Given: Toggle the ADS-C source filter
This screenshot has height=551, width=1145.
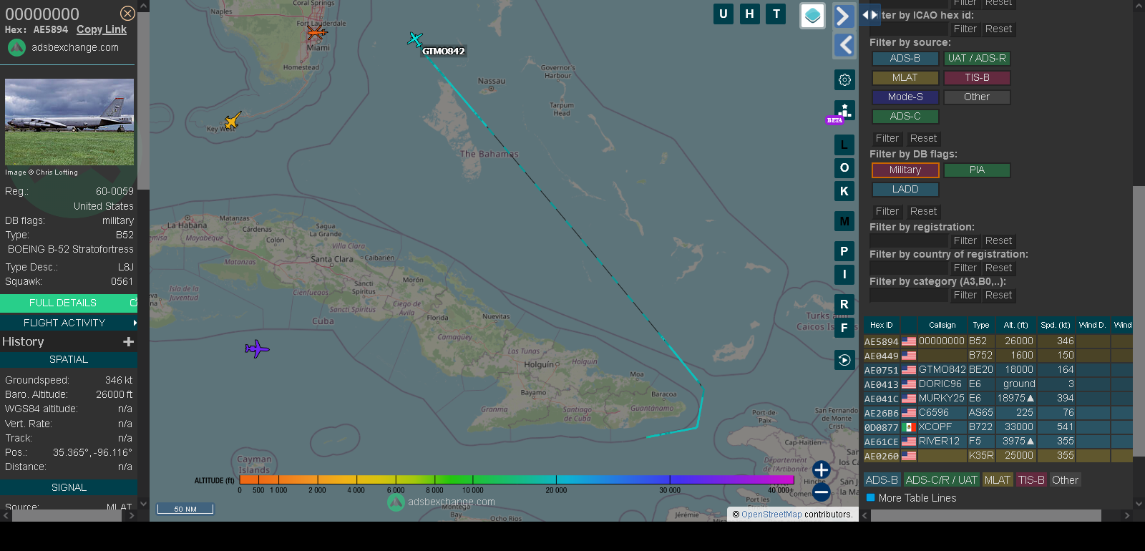Looking at the screenshot, I should point(905,117).
